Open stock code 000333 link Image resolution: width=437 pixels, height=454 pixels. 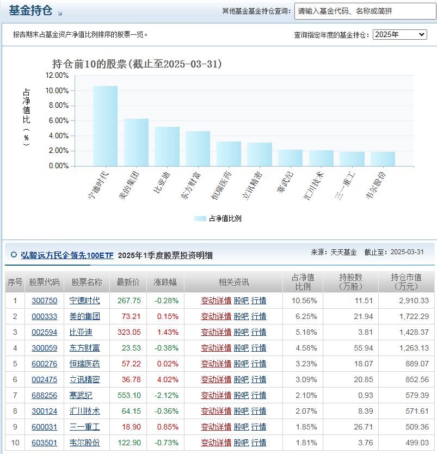(44, 316)
